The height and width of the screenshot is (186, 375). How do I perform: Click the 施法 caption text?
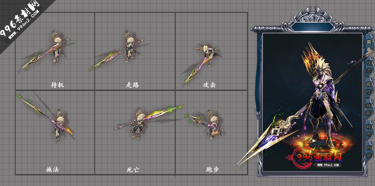pyautogui.click(x=53, y=170)
